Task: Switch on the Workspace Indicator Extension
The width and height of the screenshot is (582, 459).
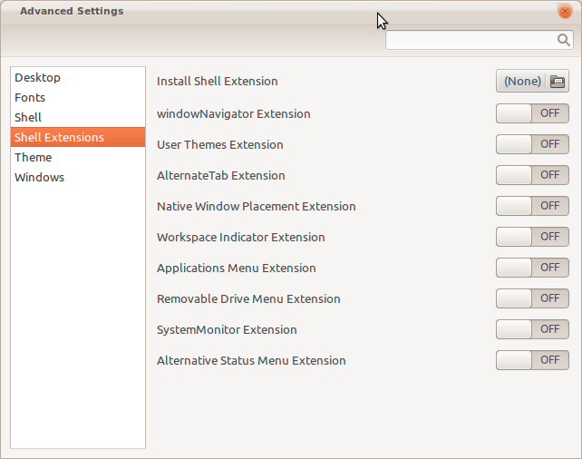Action: point(532,237)
